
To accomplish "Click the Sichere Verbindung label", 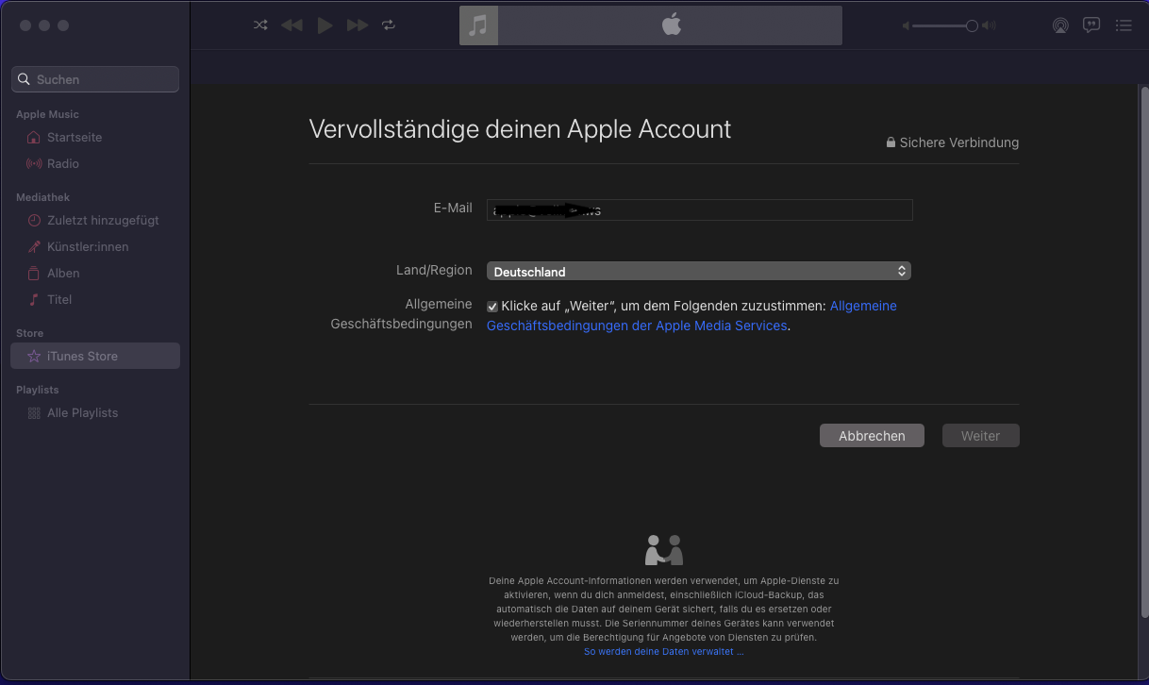I will (x=959, y=142).
